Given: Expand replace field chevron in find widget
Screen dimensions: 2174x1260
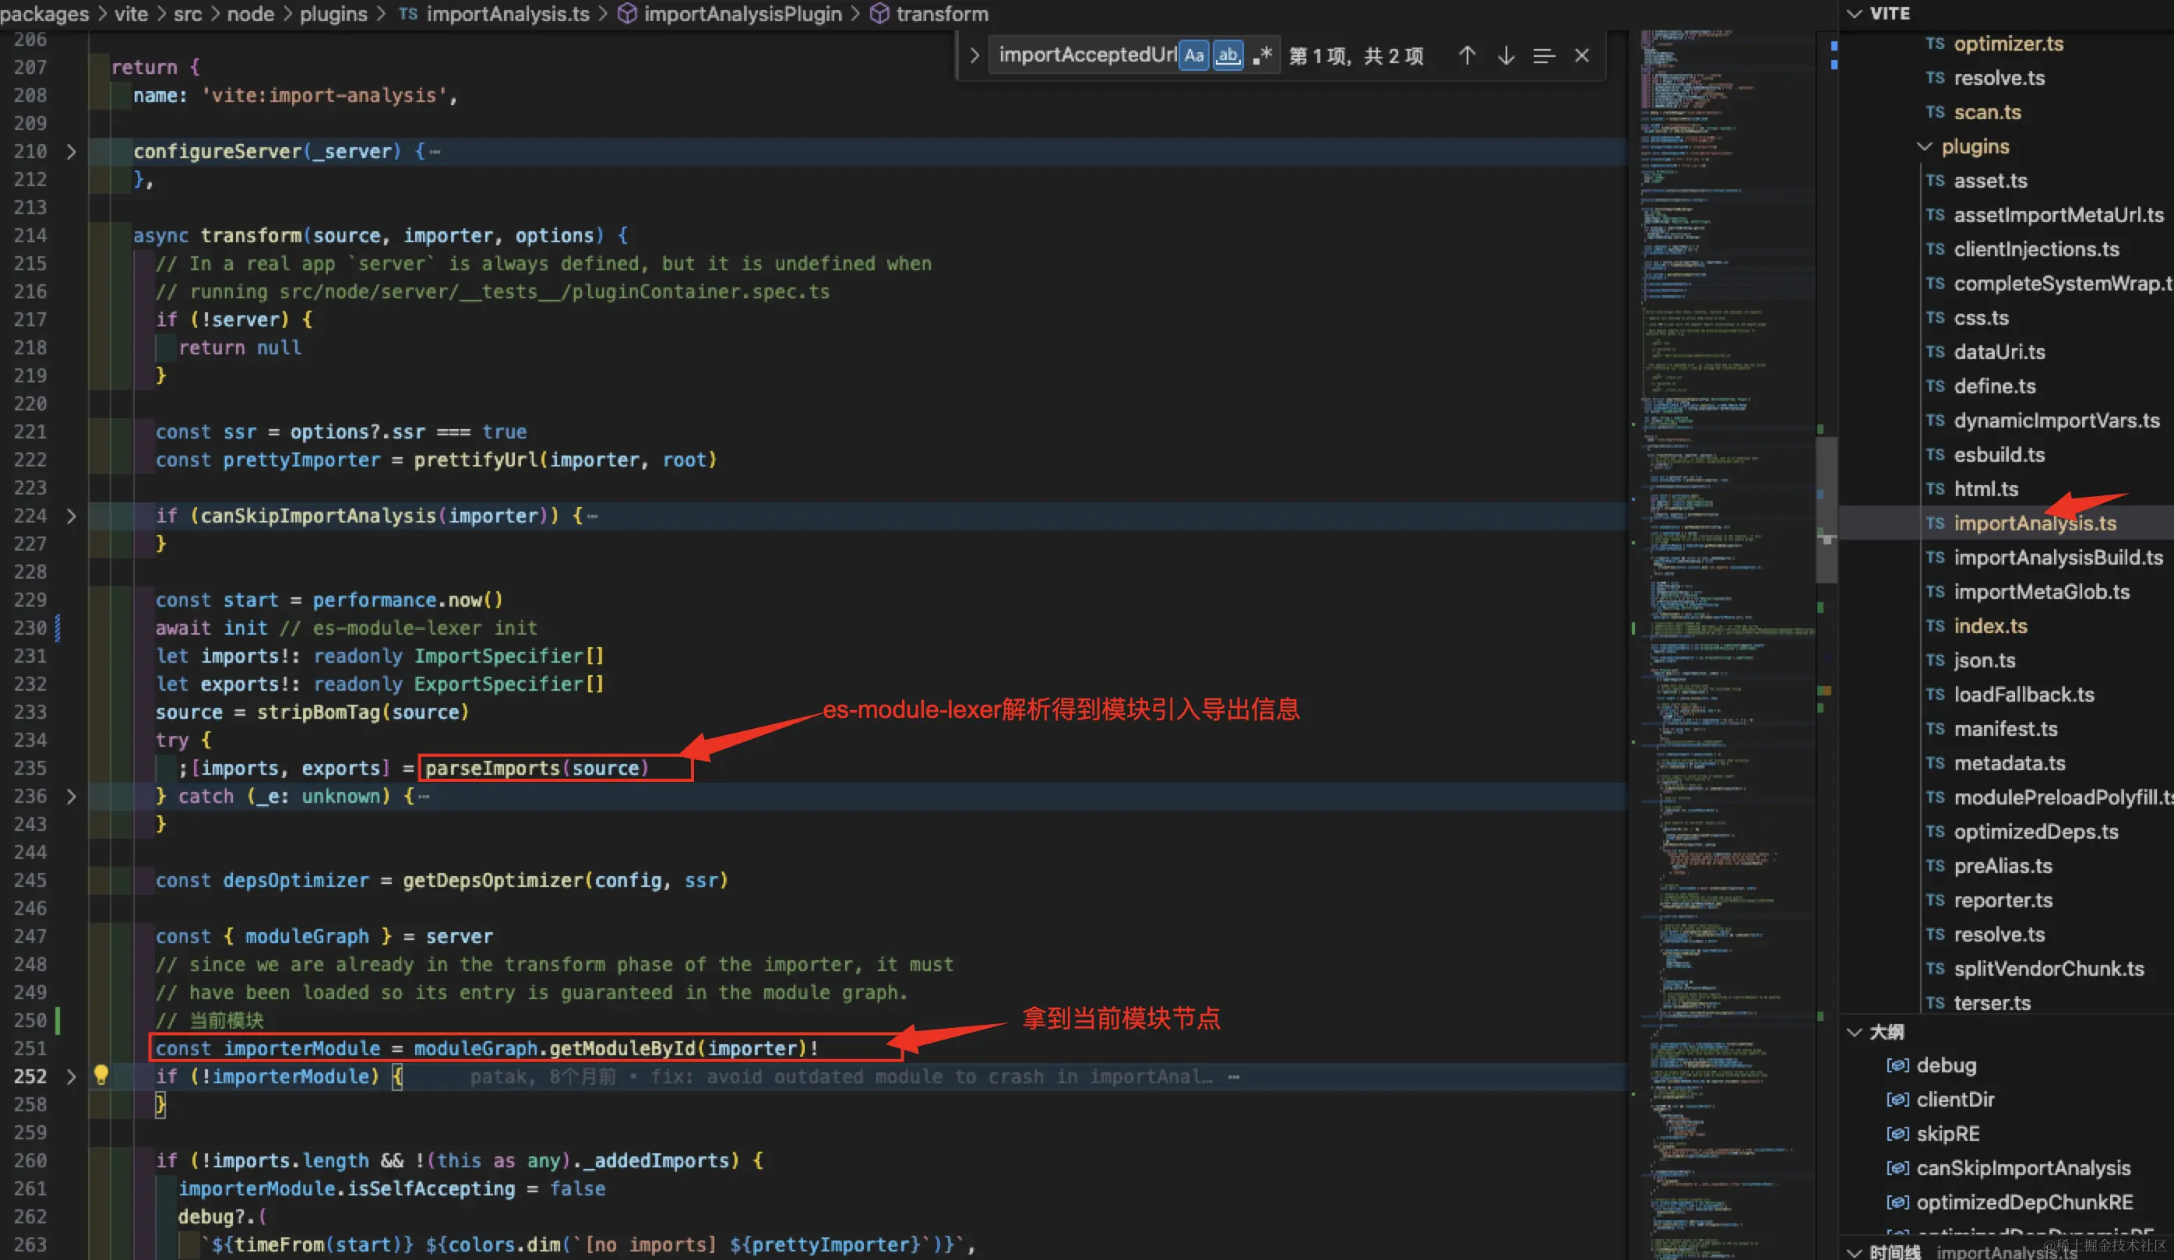Looking at the screenshot, I should [x=974, y=56].
